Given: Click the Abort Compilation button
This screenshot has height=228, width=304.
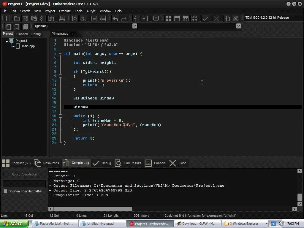Looking at the screenshot, I should [x=24, y=174].
